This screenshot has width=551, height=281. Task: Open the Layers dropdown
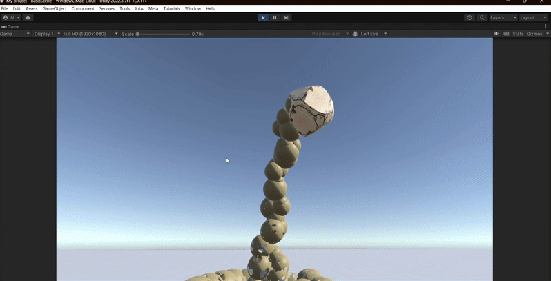pyautogui.click(x=503, y=17)
